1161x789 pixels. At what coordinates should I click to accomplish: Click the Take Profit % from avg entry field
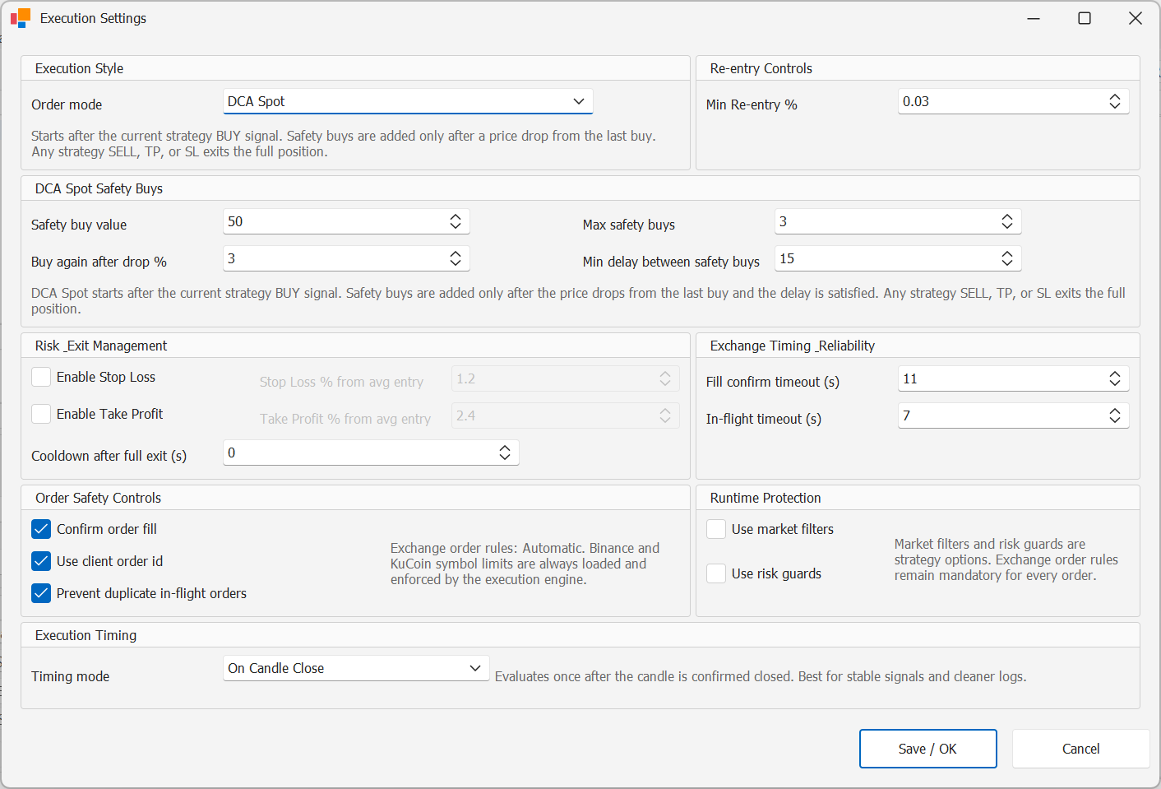pos(566,415)
